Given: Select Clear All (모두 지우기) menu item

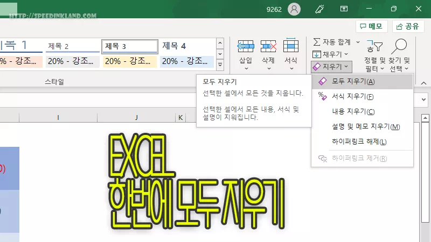Looking at the screenshot, I should coord(353,82).
